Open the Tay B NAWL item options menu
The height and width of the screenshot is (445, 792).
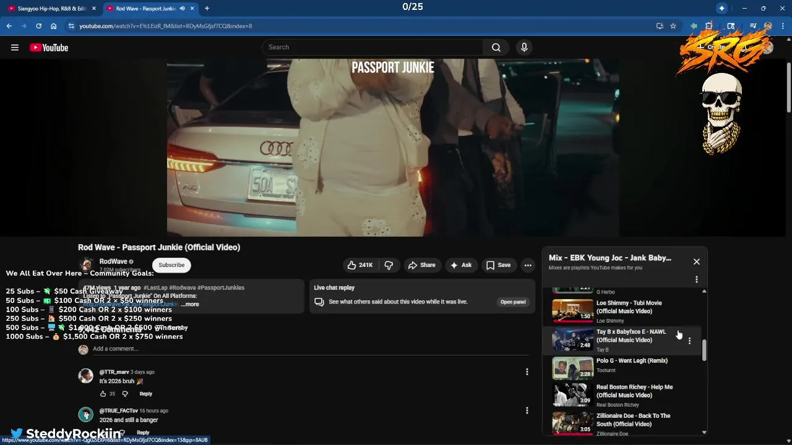tap(689, 341)
